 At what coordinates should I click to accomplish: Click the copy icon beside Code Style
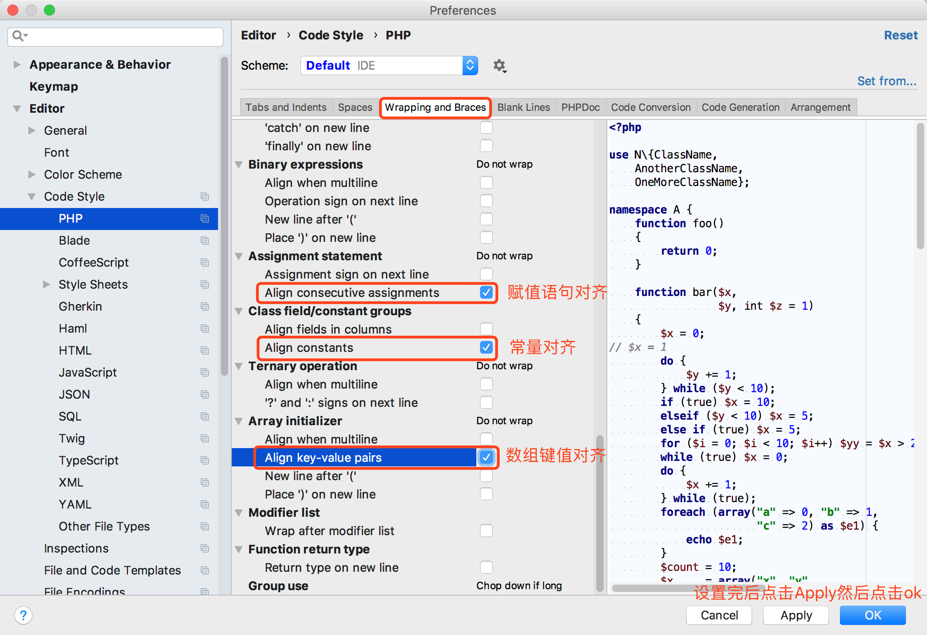point(205,197)
